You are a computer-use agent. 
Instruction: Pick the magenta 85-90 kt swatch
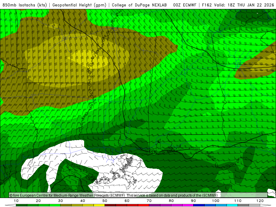(x=188, y=205)
